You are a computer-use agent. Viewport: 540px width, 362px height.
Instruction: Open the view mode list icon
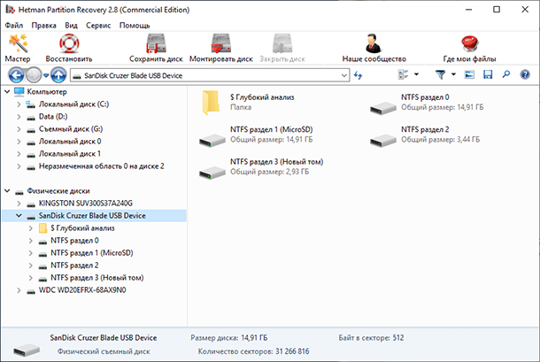click(x=403, y=74)
